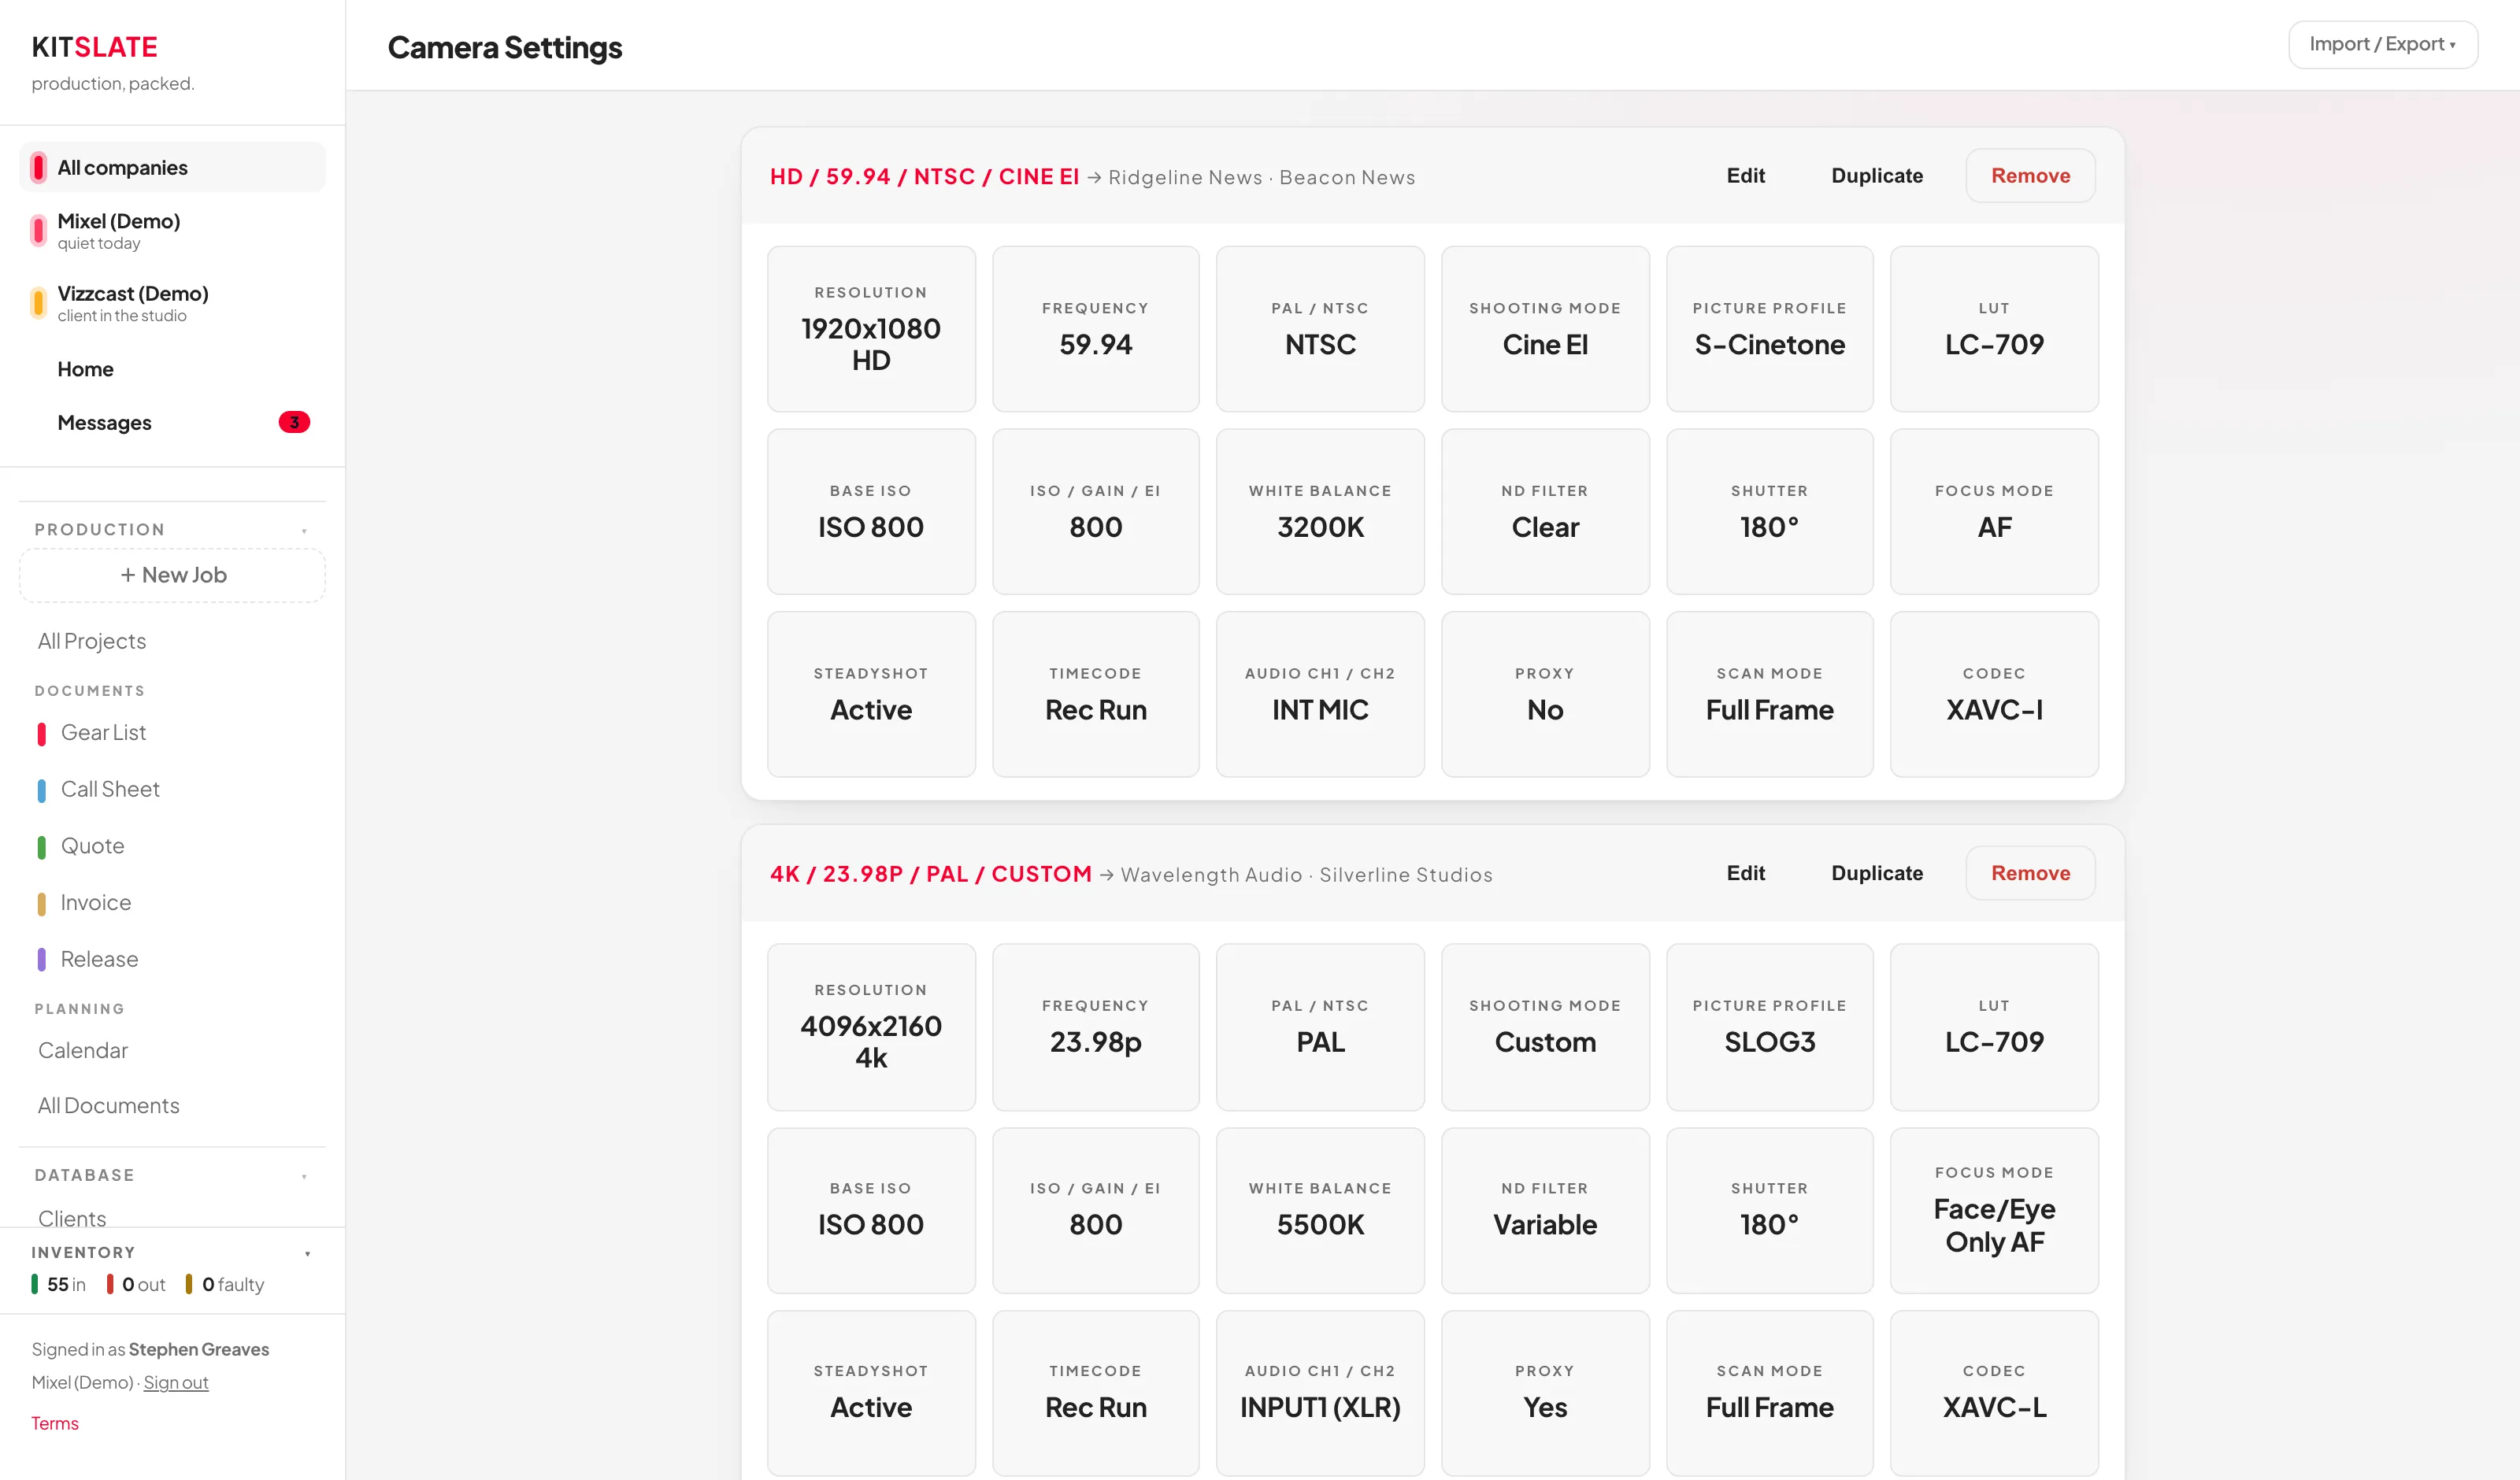Select All companies
This screenshot has height=1480, width=2520.
click(x=172, y=167)
